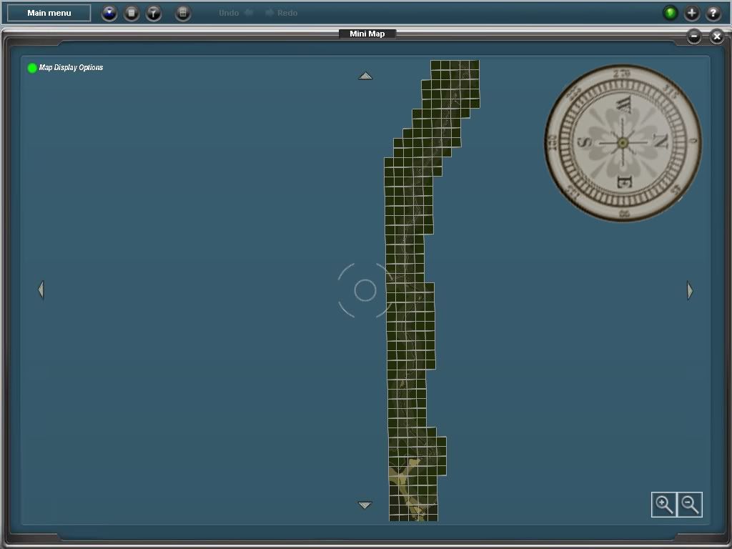Toggle Map Display Options green indicator
This screenshot has height=549, width=732.
click(x=32, y=68)
